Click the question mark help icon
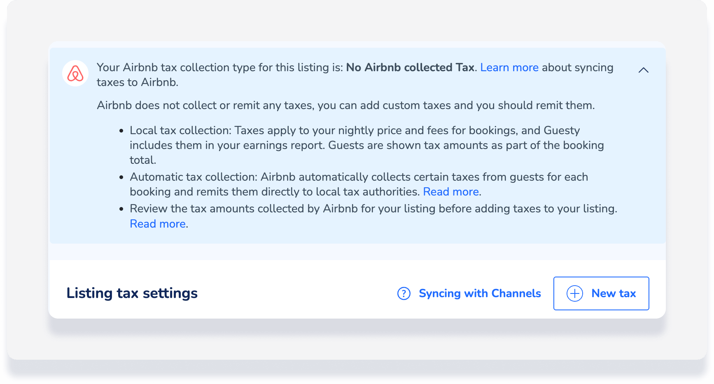Screen dimensions: 714x384 coord(404,293)
